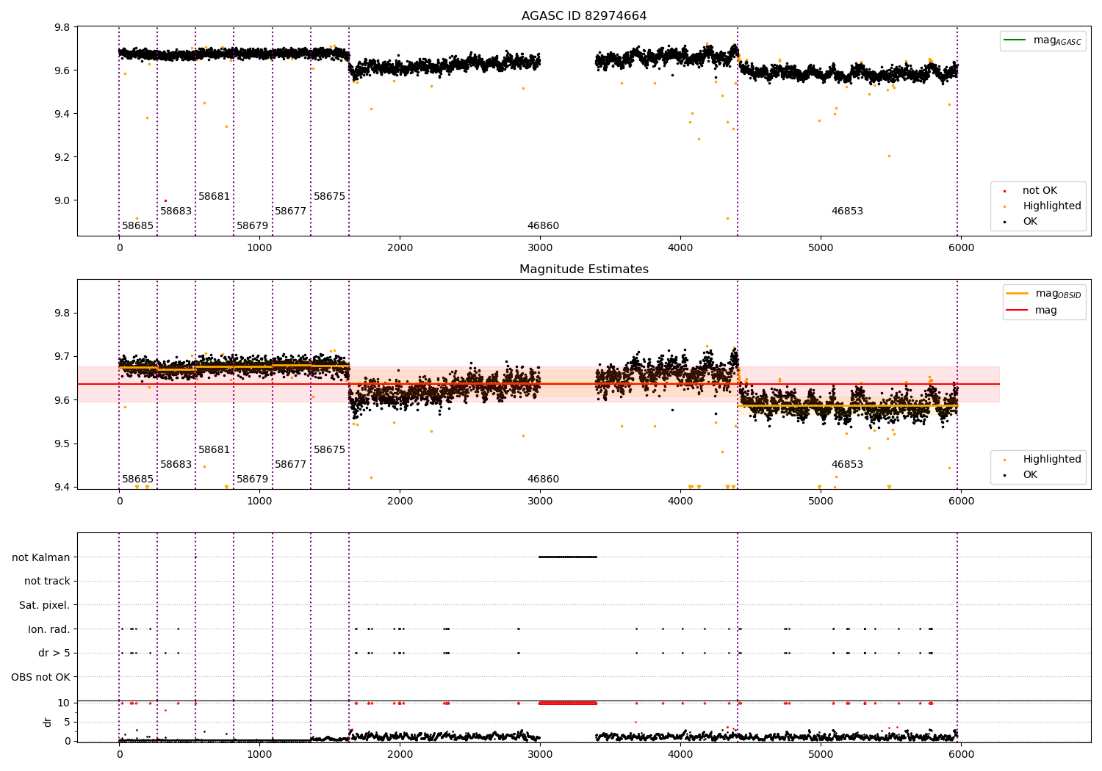The image size is (1102, 771).
Task: Click obsid label 46860 in the top plot
Action: click(543, 226)
